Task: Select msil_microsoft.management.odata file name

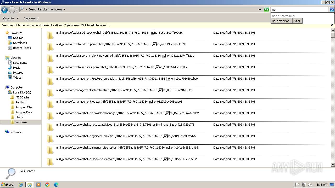Action: click(x=119, y=102)
